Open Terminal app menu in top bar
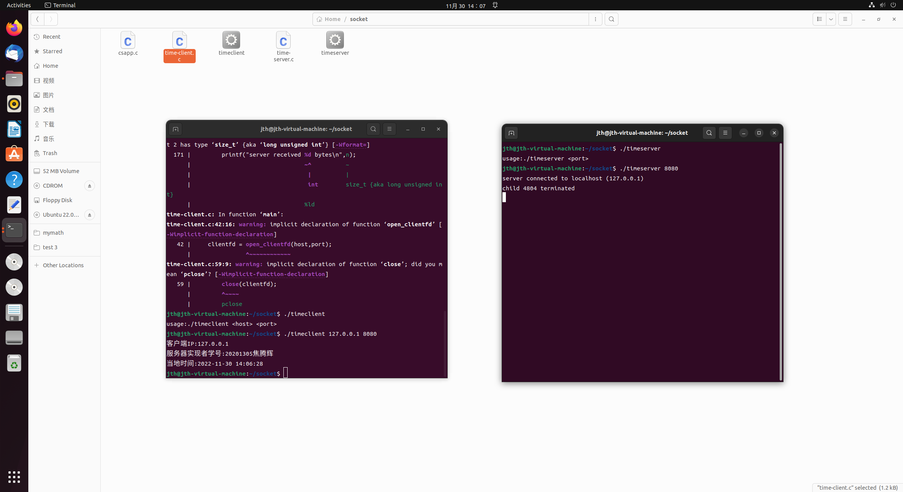The image size is (903, 492). click(60, 5)
